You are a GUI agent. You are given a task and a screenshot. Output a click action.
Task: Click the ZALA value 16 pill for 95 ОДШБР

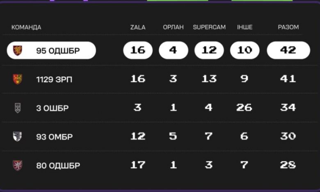pos(138,50)
